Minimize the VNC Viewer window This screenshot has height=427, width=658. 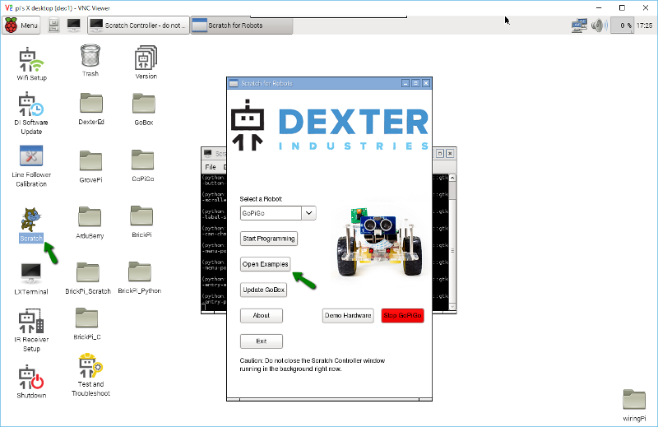click(x=599, y=7)
